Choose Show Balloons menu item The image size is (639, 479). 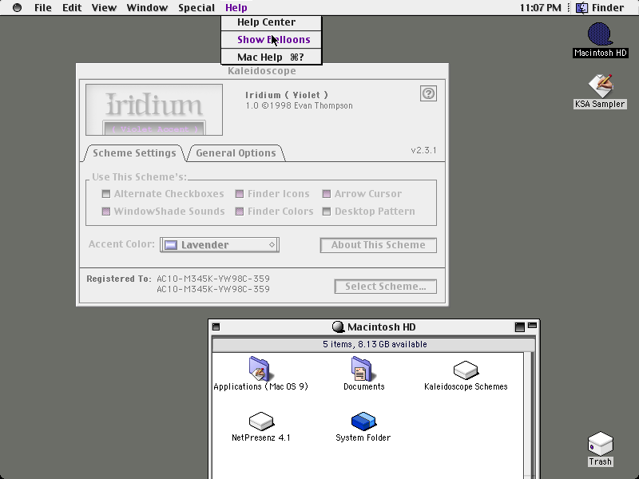coord(272,39)
